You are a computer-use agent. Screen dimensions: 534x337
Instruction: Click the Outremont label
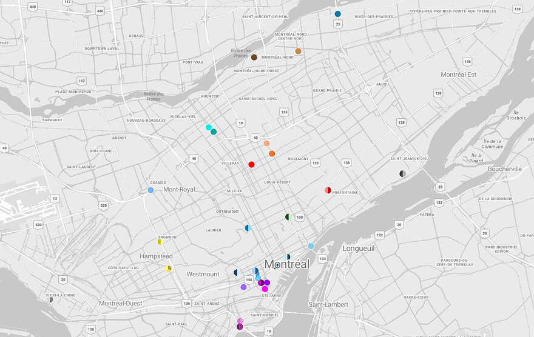(x=228, y=212)
